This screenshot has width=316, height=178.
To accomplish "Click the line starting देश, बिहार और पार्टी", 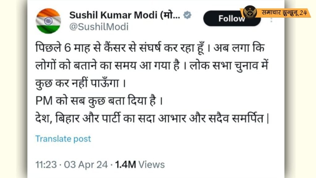I will (152, 118).
